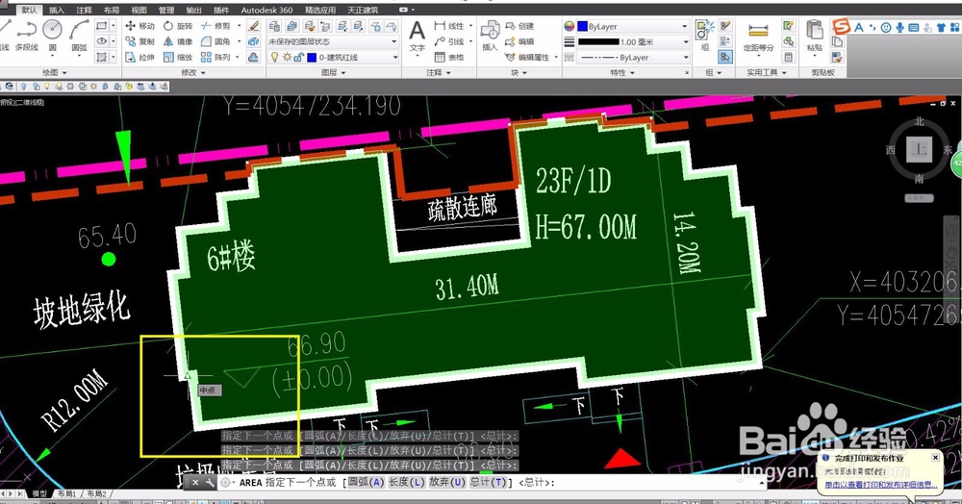Open the 1.00 毫米 lineweight dropdown
The height and width of the screenshot is (504, 962).
pos(633,41)
